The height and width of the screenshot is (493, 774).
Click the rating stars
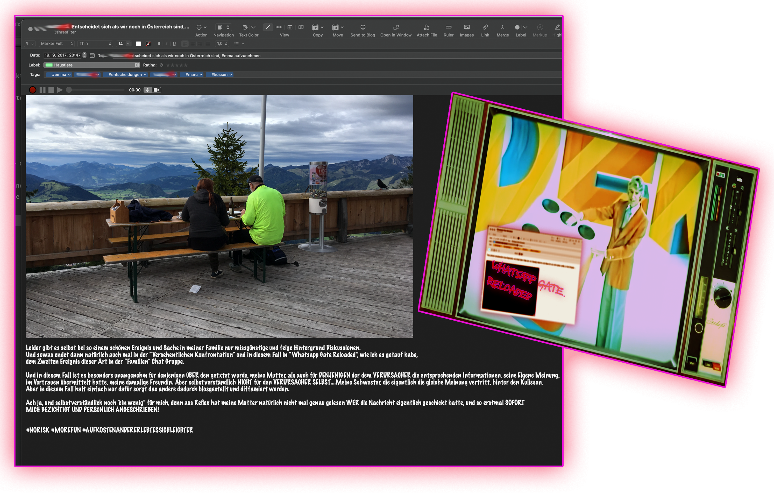coord(177,65)
